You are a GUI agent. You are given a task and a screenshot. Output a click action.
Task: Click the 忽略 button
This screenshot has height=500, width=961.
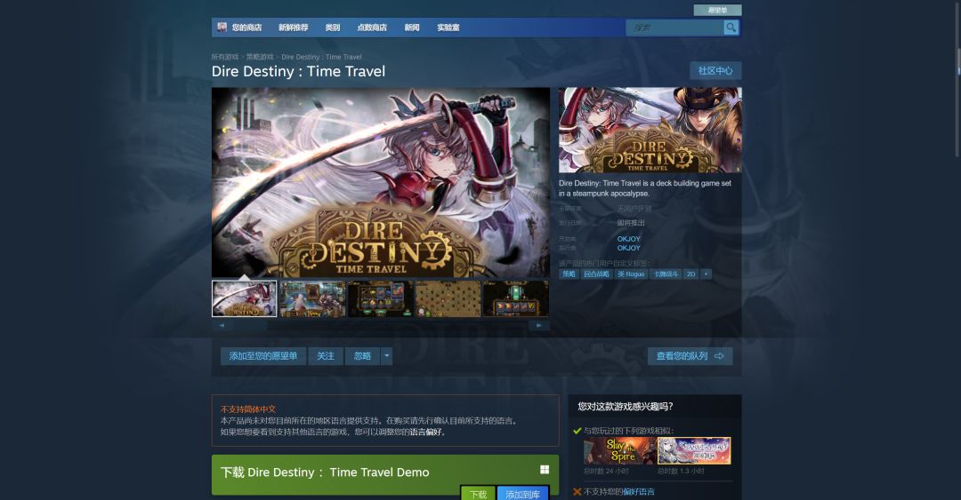click(362, 356)
